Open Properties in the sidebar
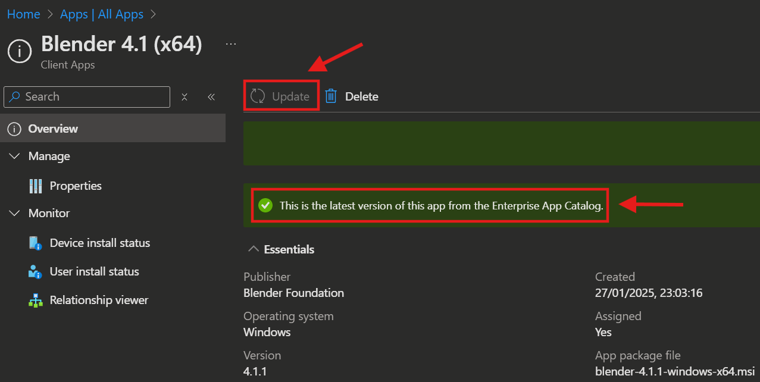760x382 pixels. pos(76,186)
